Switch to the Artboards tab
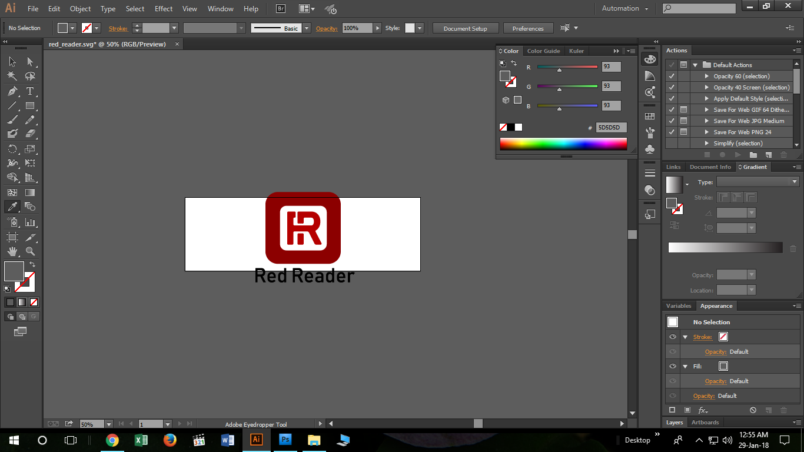The width and height of the screenshot is (804, 452). 705,423
